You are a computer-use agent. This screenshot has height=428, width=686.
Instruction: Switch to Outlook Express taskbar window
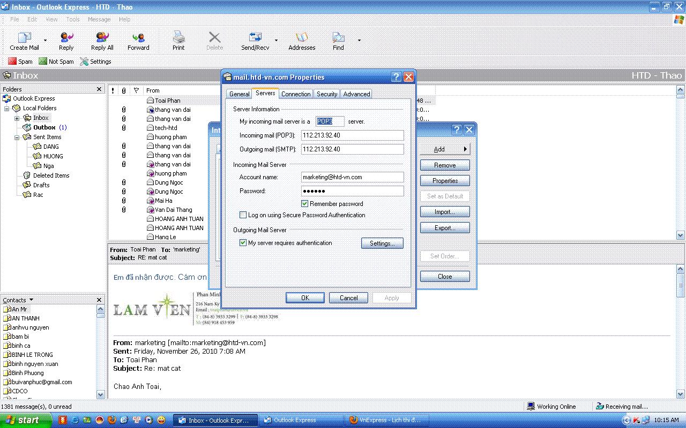click(x=302, y=420)
